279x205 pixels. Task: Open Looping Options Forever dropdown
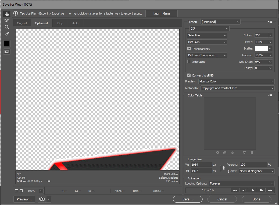(x=242, y=183)
